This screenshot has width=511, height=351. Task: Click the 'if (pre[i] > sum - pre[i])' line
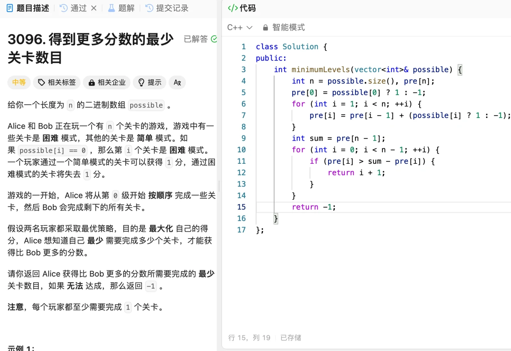(372, 161)
